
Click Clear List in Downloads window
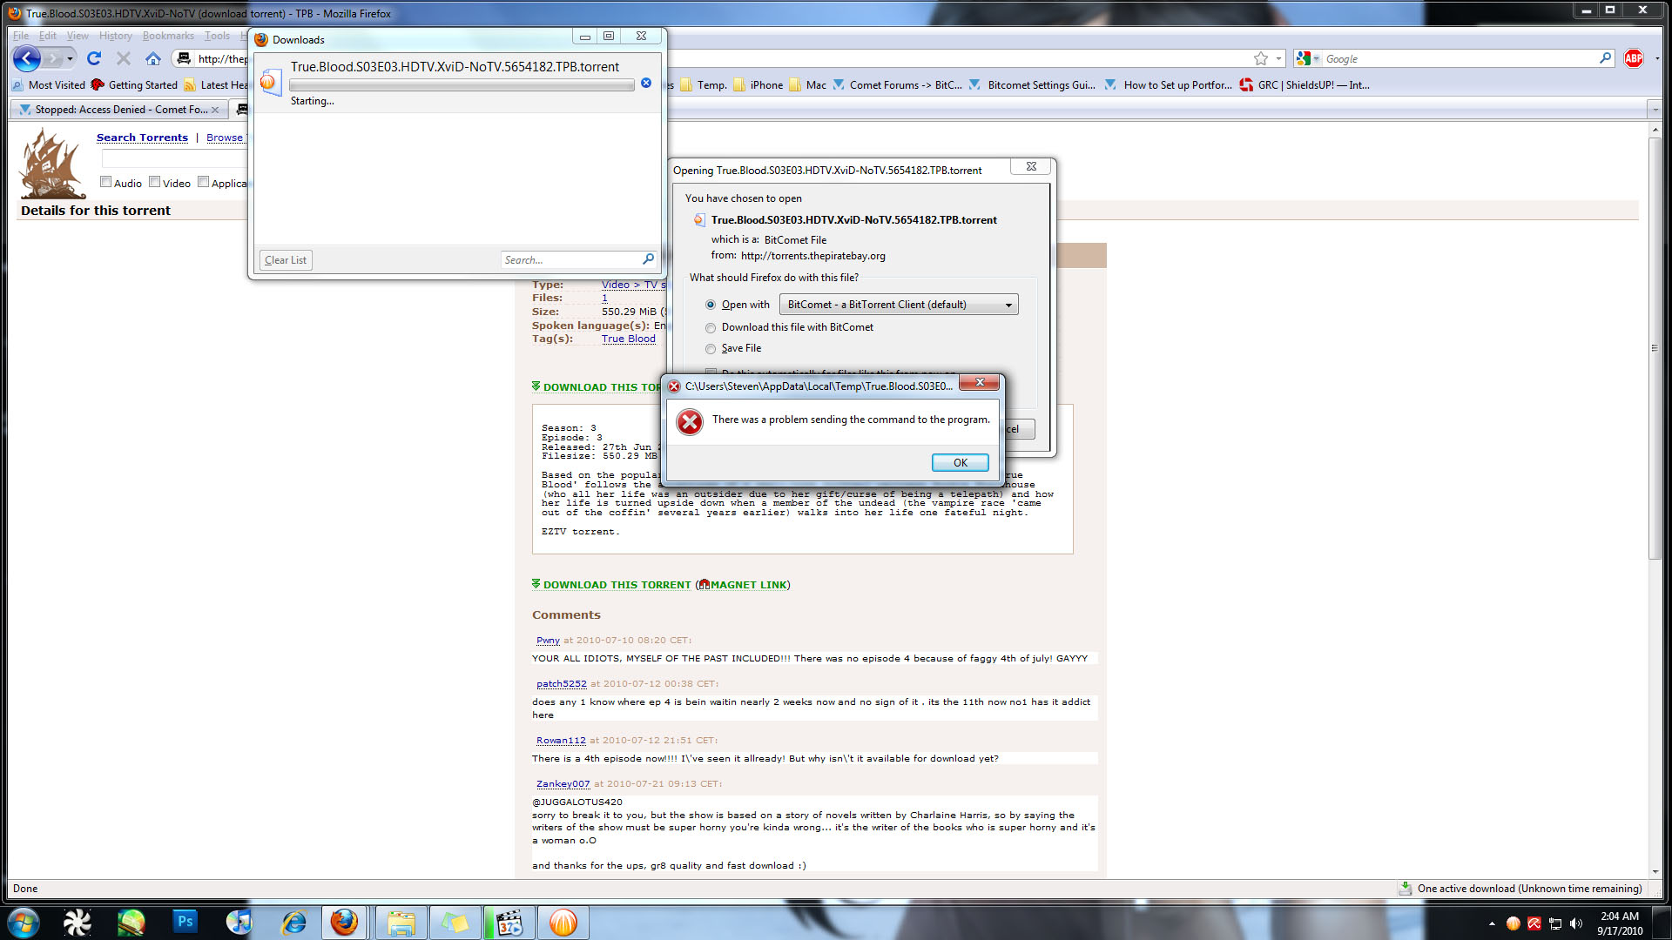click(x=286, y=260)
